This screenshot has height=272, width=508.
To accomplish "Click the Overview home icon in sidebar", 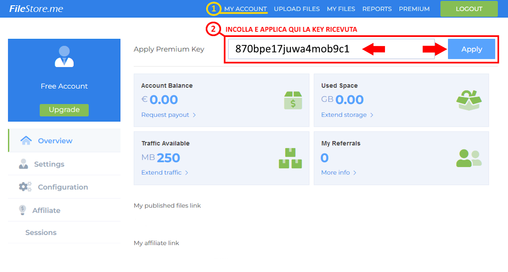I will coord(26,141).
